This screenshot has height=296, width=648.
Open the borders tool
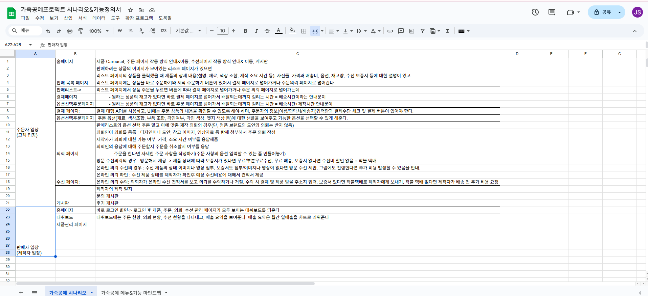[304, 31]
